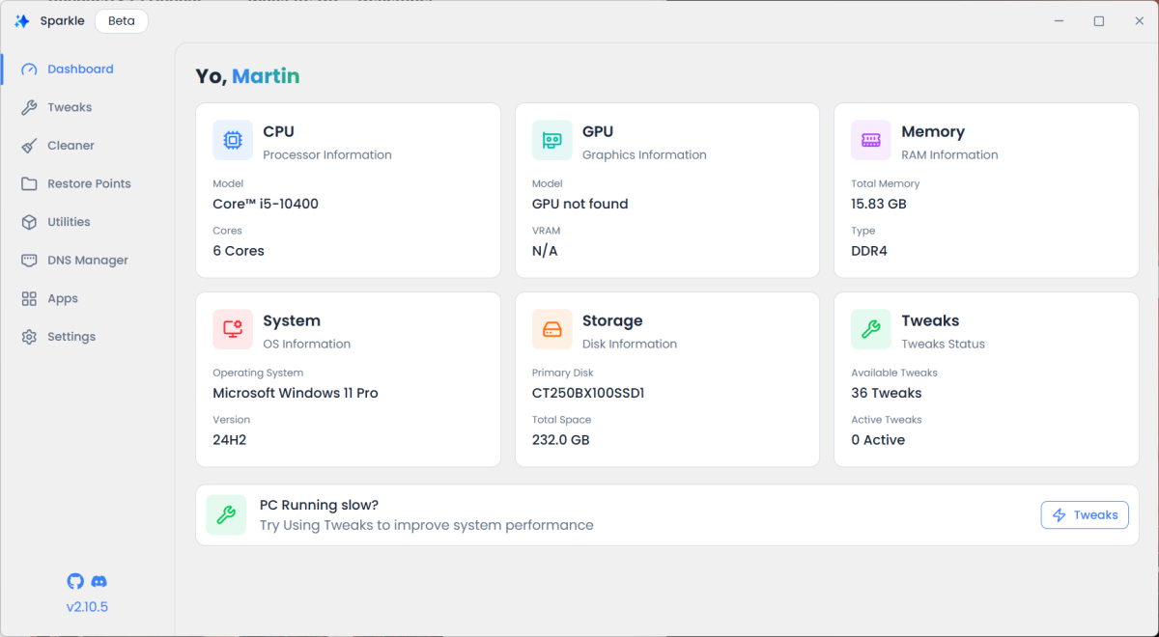1159x637 pixels.
Task: Open the GitHub link icon
Action: (75, 581)
